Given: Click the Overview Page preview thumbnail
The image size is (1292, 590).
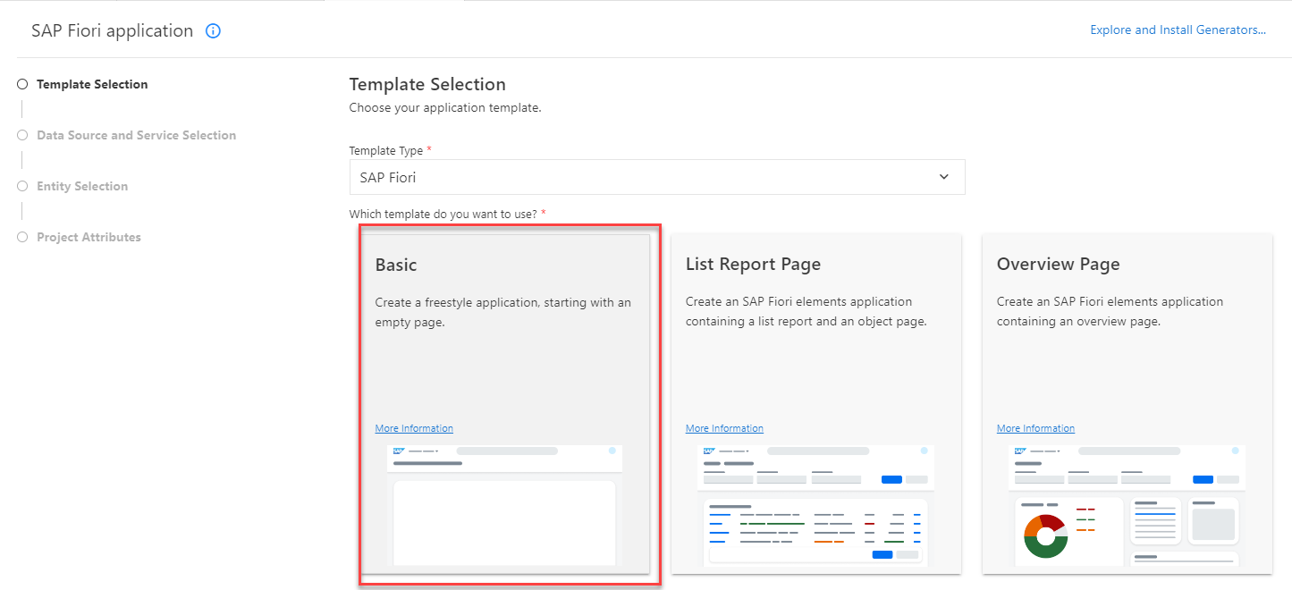Looking at the screenshot, I should click(x=1126, y=505).
